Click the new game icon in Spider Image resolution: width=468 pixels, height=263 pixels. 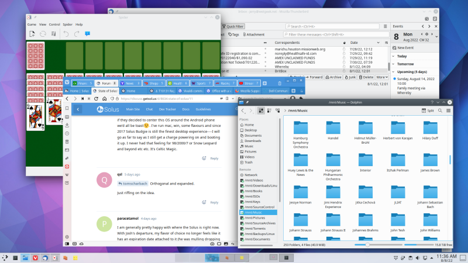(x=32, y=34)
